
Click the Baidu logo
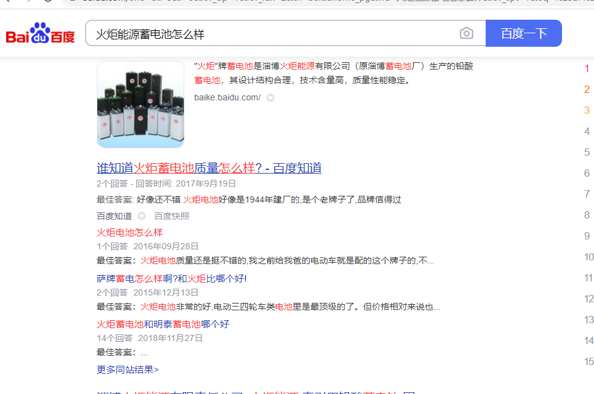click(x=40, y=33)
